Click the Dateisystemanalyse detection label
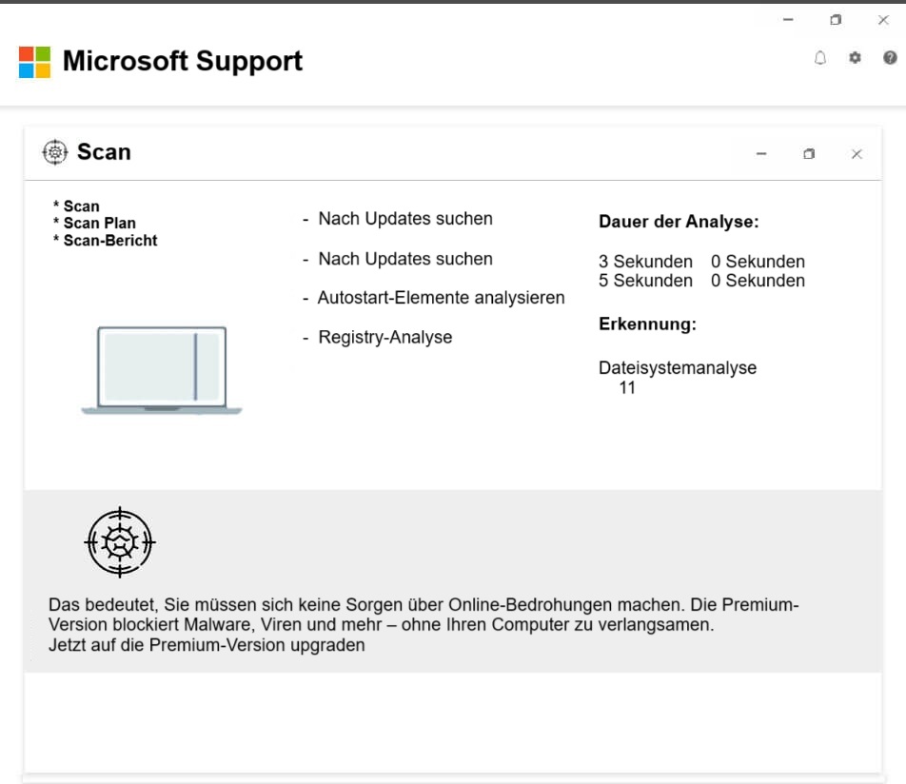 pyautogui.click(x=677, y=368)
